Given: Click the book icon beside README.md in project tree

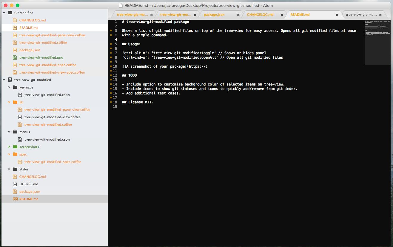Looking at the screenshot, I should coord(15,199).
